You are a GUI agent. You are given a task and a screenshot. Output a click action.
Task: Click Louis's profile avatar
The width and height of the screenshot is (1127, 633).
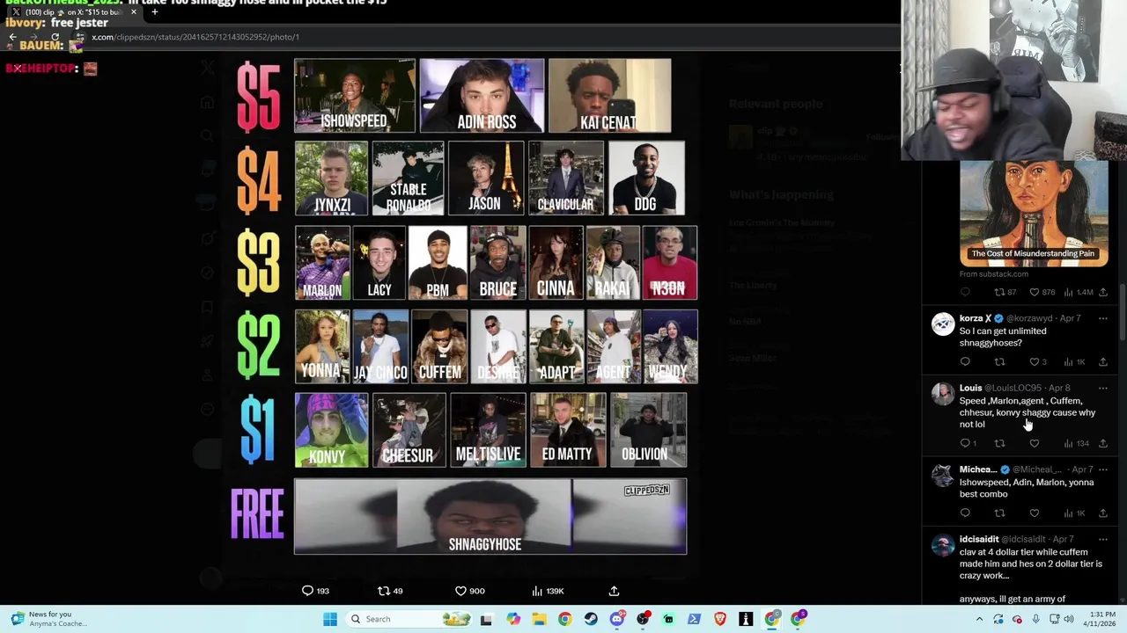click(943, 394)
